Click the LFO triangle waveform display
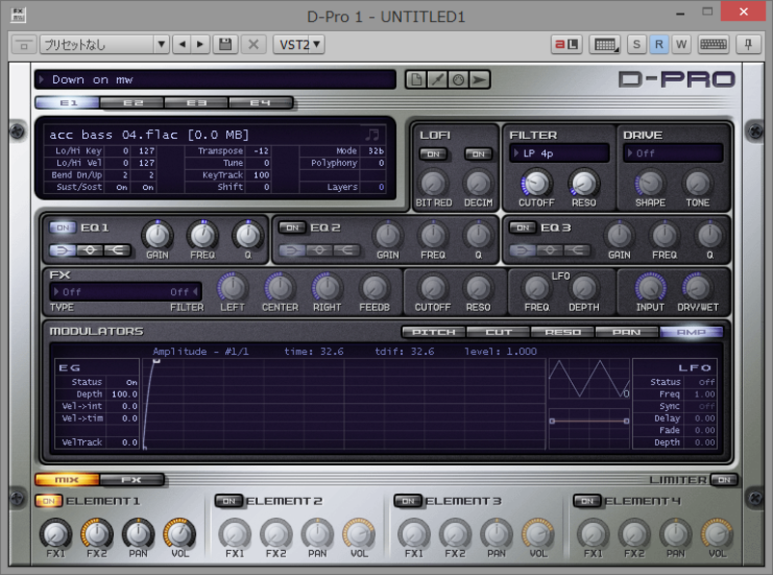The height and width of the screenshot is (575, 773). click(x=589, y=378)
